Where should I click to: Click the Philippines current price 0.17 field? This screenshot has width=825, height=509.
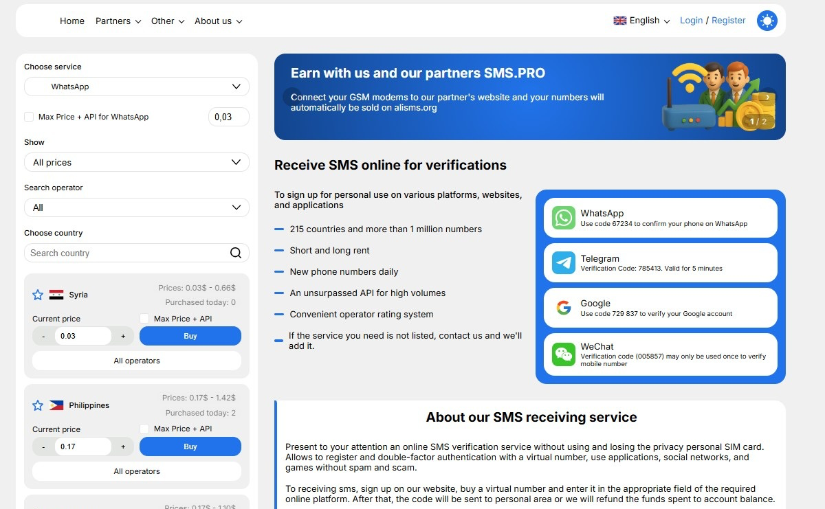point(82,446)
